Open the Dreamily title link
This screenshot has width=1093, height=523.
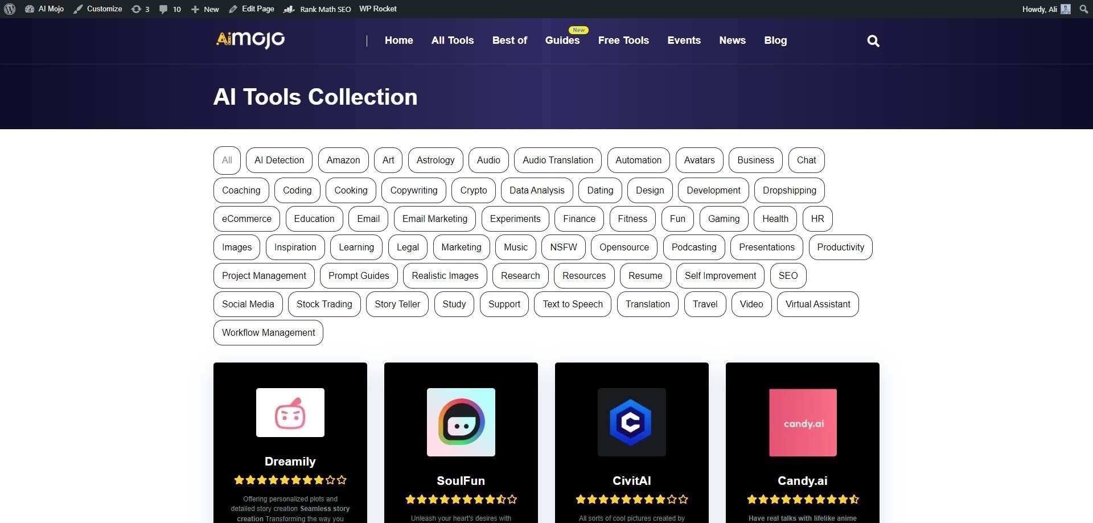pos(290,462)
